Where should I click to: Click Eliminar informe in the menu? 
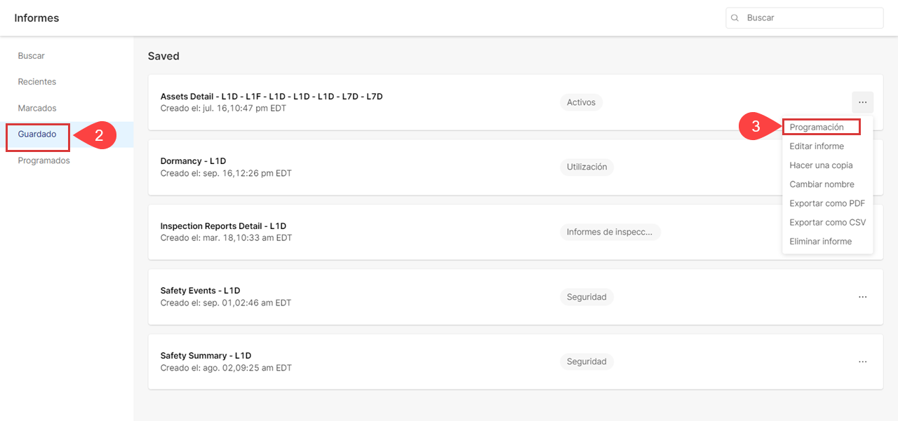[x=820, y=241]
